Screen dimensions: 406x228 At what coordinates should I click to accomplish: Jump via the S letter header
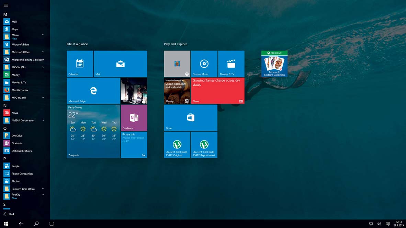coord(5,204)
